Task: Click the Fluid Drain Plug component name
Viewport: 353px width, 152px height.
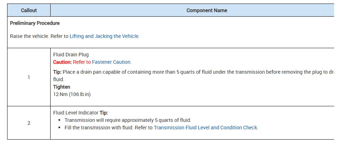Action: click(x=71, y=55)
